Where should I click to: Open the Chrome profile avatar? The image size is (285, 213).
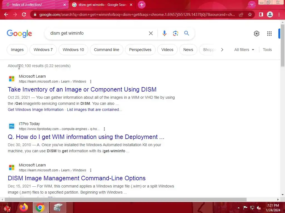tap(270, 14)
